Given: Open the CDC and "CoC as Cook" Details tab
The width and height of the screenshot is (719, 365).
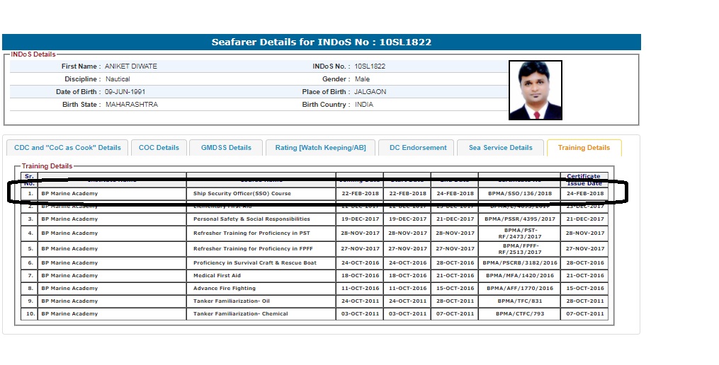Looking at the screenshot, I should [67, 148].
